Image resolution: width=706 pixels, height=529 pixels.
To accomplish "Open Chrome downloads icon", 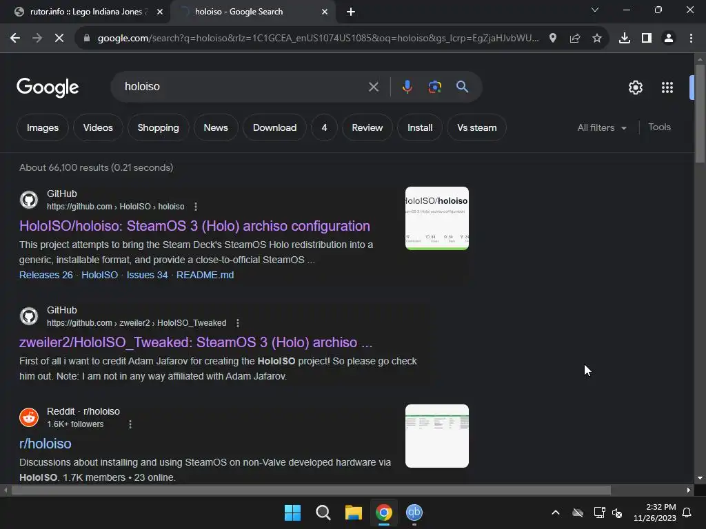I will tap(625, 39).
